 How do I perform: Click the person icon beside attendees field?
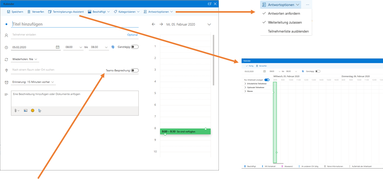click(x=6, y=35)
